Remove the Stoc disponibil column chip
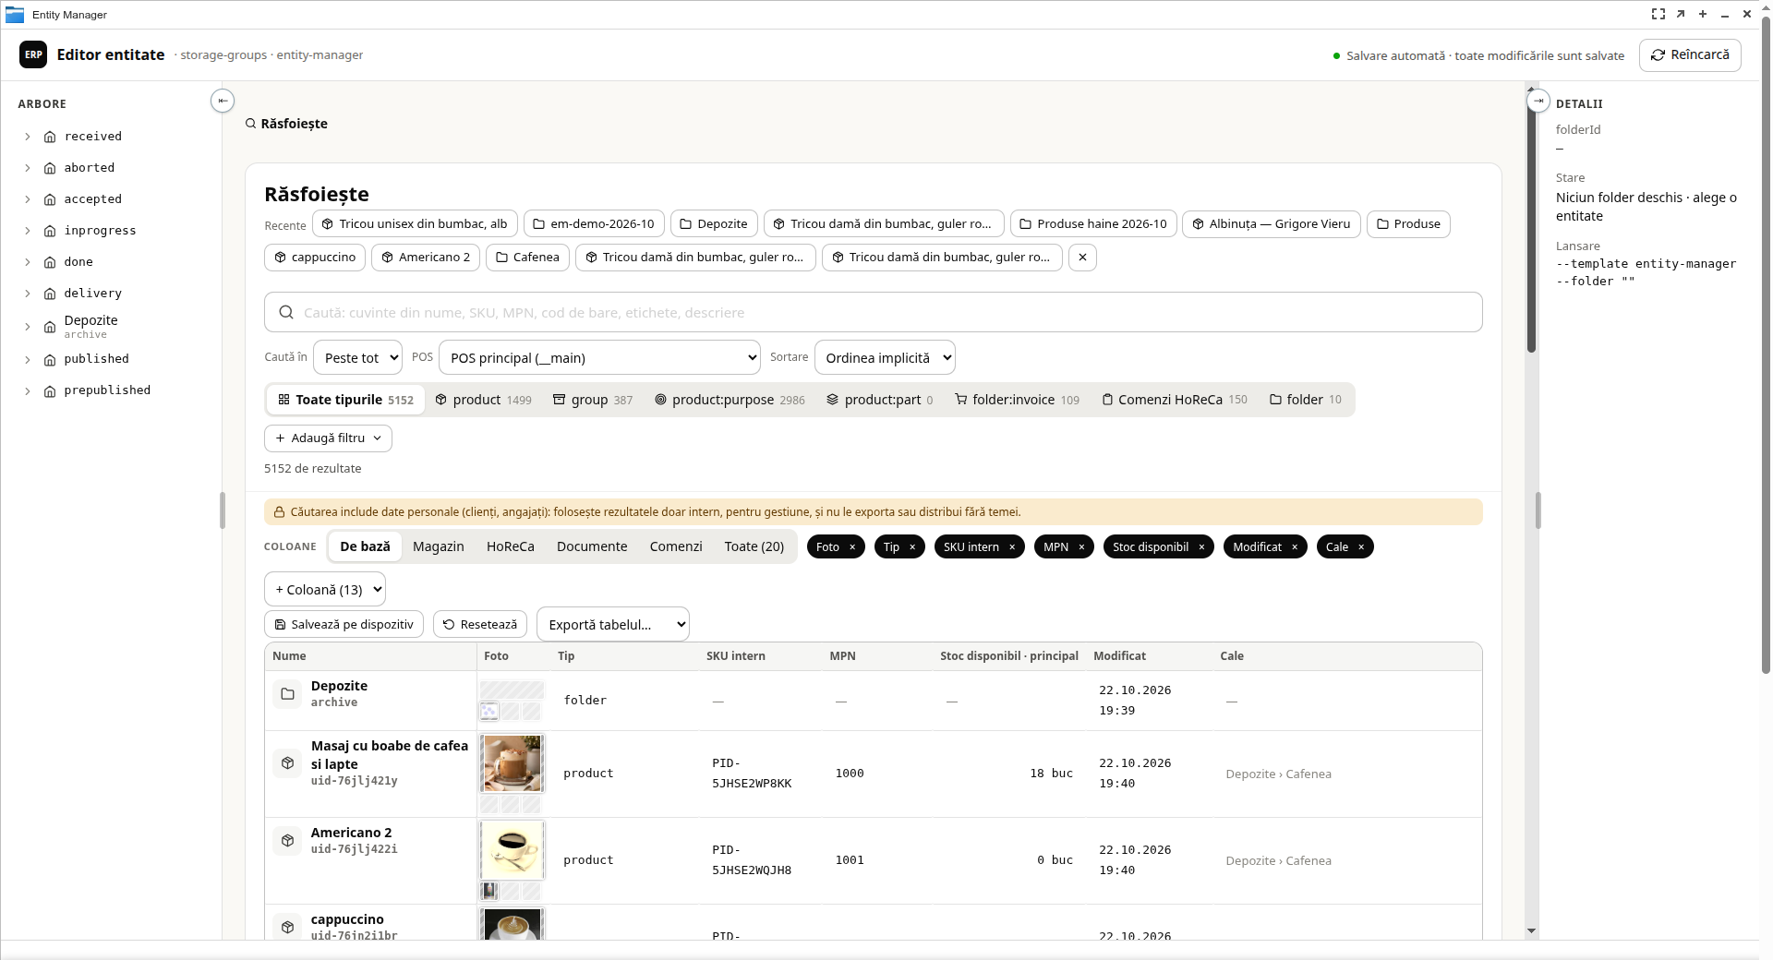 1201,547
